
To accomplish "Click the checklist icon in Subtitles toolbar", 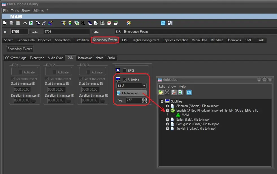I will [x=174, y=92].
